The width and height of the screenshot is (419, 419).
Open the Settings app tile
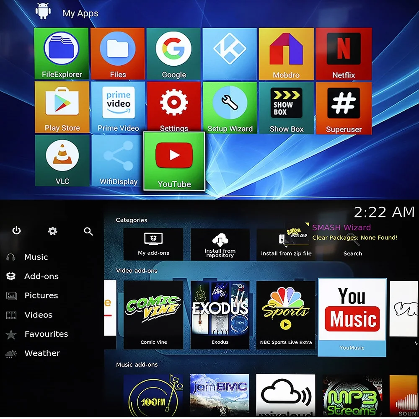tap(174, 106)
